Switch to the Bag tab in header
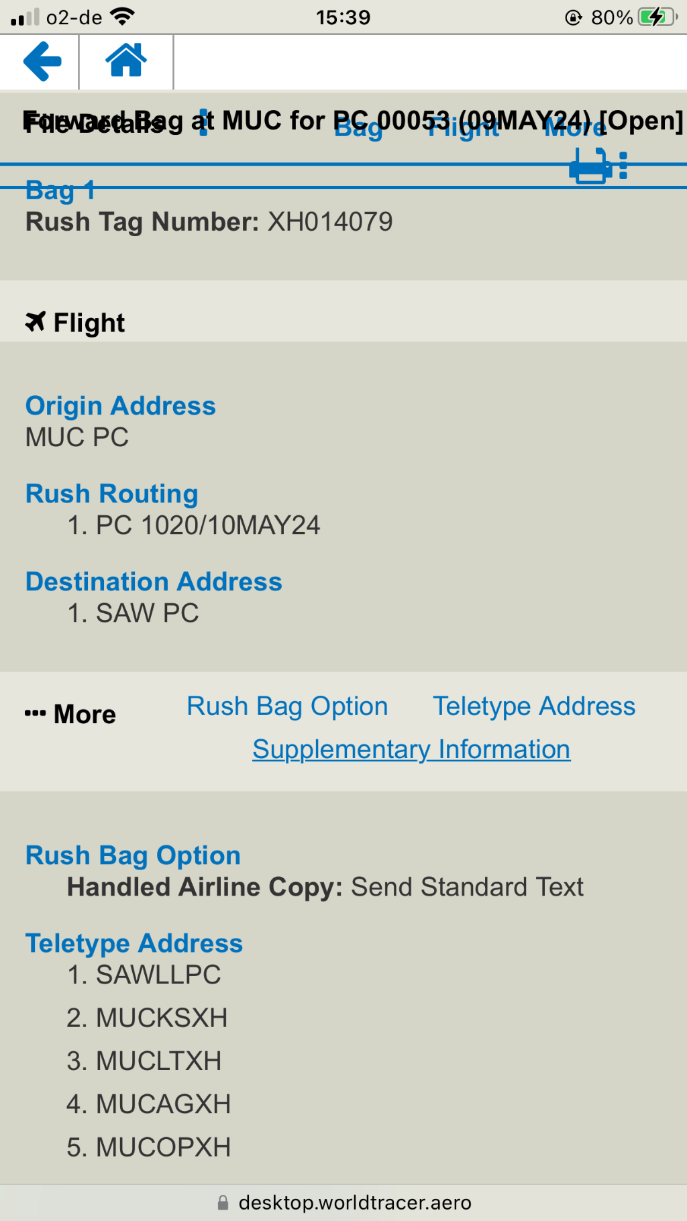 point(358,127)
